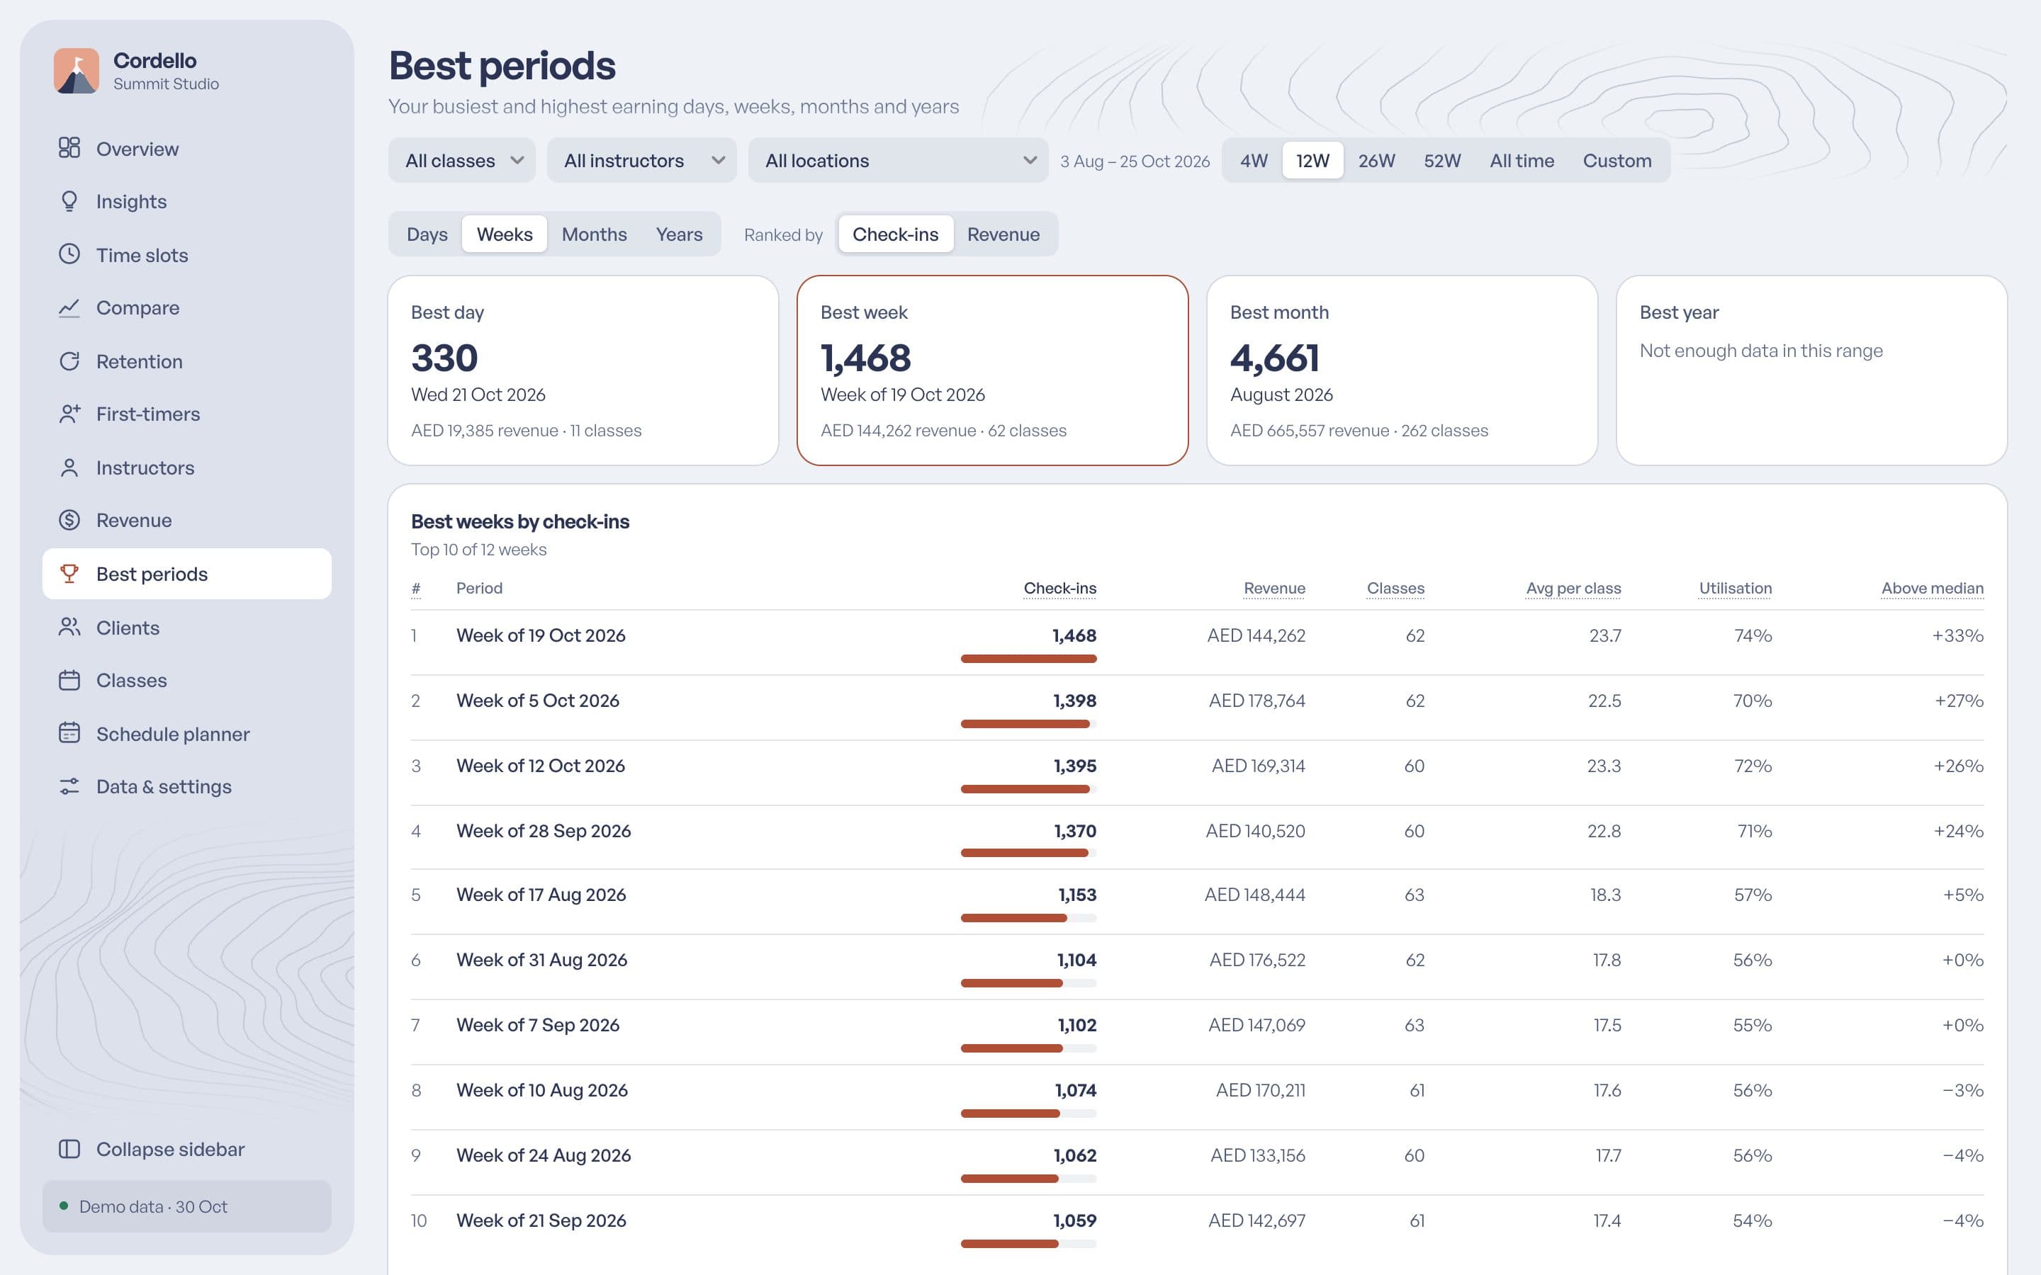This screenshot has height=1275, width=2041.
Task: Click the Cordello mountain logo icon
Action: (x=76, y=71)
